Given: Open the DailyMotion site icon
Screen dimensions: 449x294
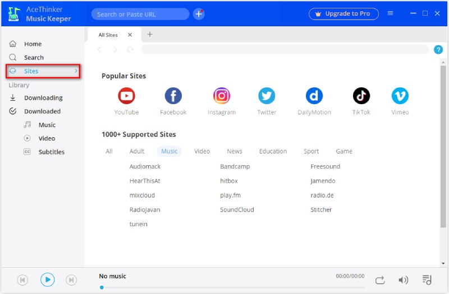Looking at the screenshot, I should click(x=314, y=96).
